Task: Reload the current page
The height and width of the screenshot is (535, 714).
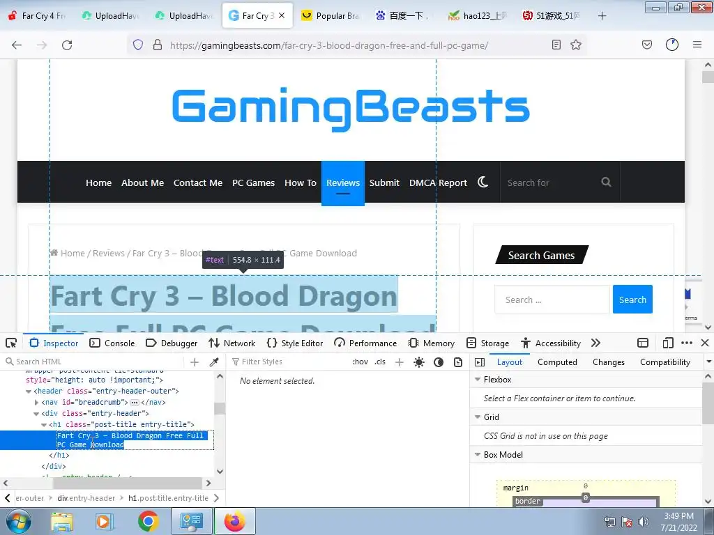Action: click(x=67, y=45)
